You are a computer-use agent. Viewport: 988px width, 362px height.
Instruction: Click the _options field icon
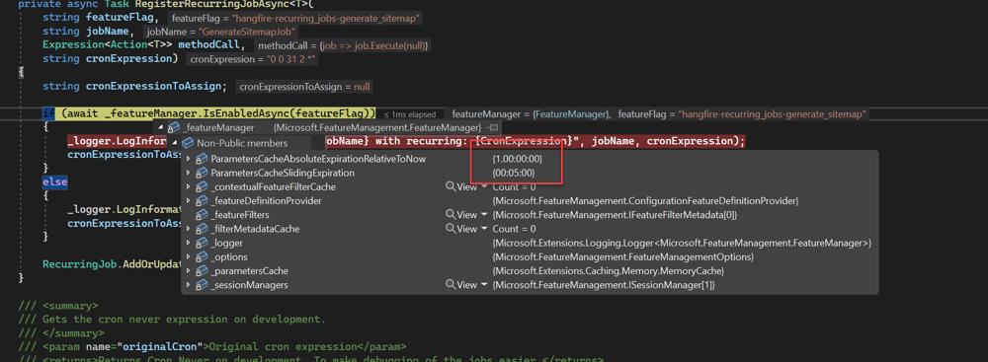tap(202, 256)
